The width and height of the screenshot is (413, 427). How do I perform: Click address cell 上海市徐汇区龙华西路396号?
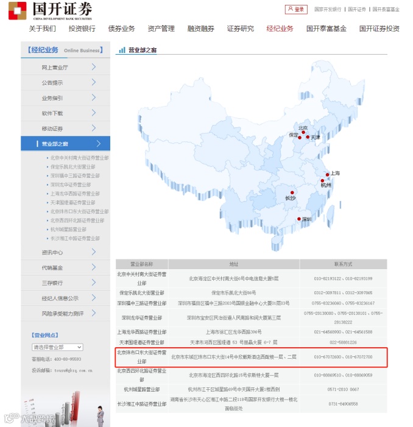pyautogui.click(x=233, y=332)
